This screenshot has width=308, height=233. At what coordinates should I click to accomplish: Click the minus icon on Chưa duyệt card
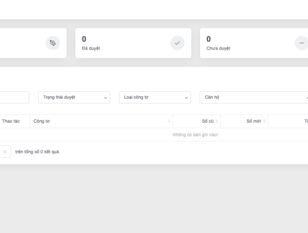[301, 43]
